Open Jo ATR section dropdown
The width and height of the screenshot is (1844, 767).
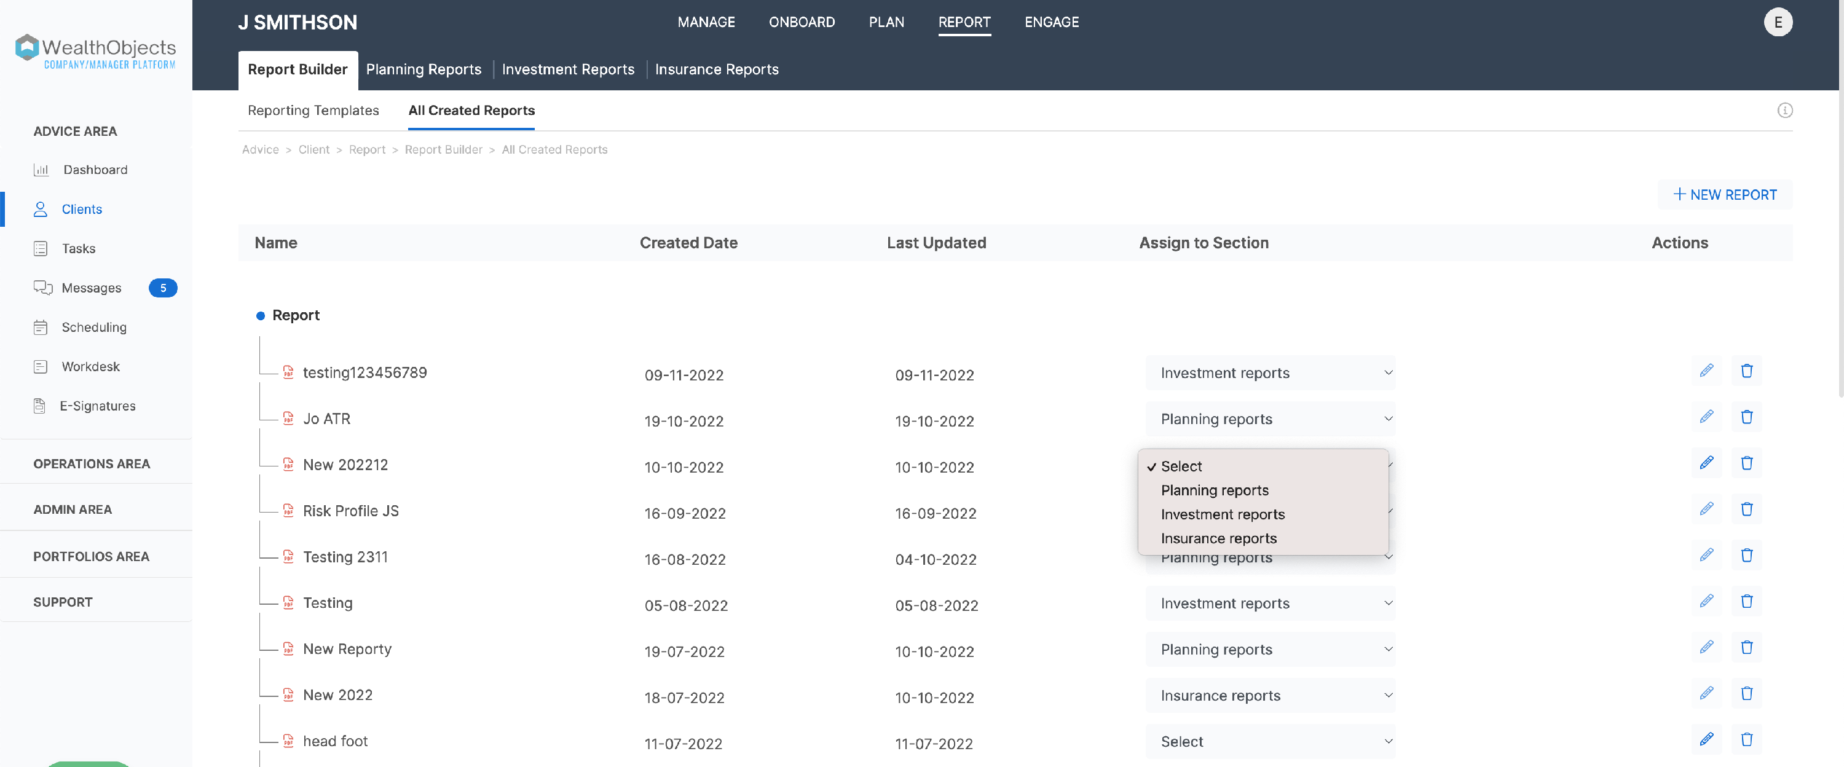pyautogui.click(x=1270, y=419)
